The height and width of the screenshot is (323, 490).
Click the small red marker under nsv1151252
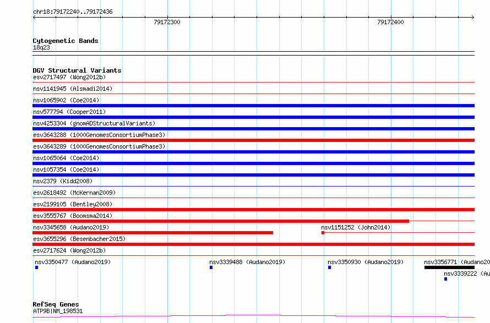click(323, 233)
